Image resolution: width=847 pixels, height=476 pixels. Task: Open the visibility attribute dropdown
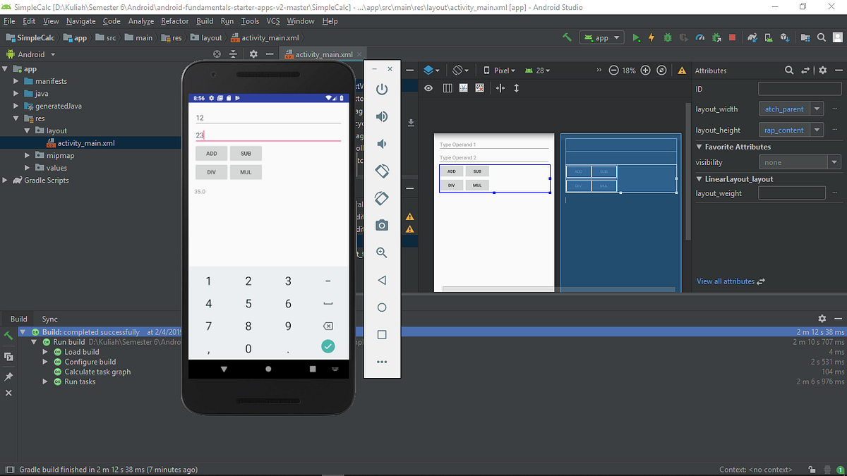point(835,162)
